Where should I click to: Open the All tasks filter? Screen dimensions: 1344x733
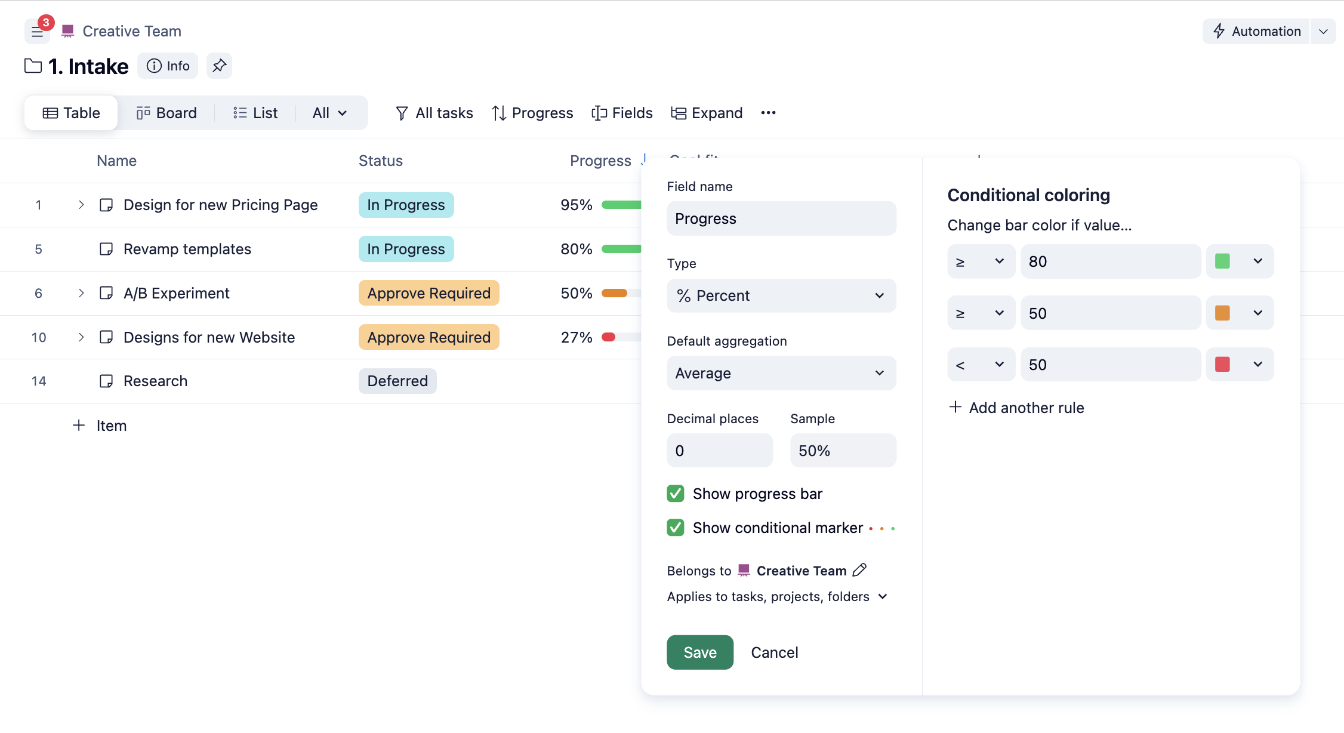[434, 113]
